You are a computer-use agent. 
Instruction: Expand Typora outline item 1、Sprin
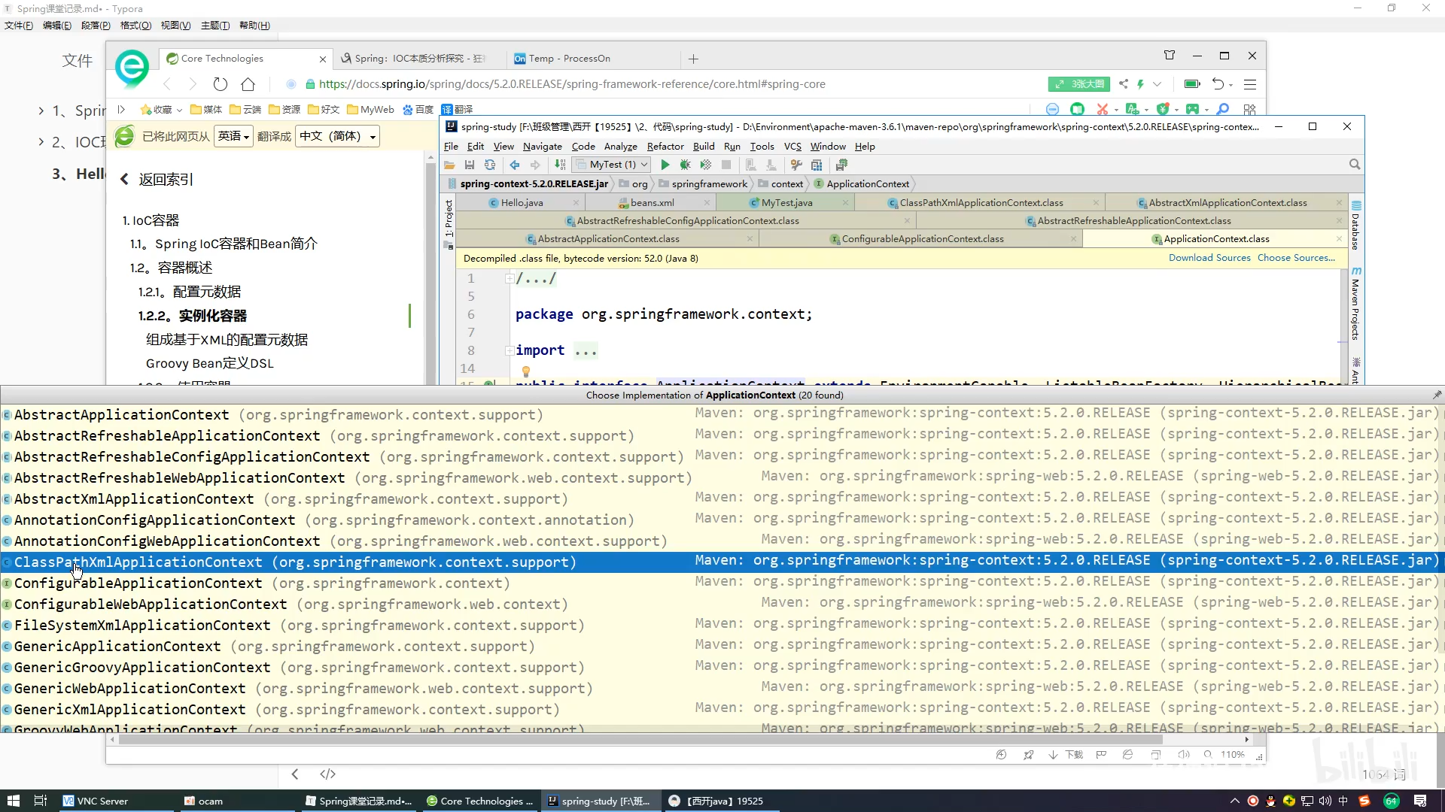(x=41, y=111)
